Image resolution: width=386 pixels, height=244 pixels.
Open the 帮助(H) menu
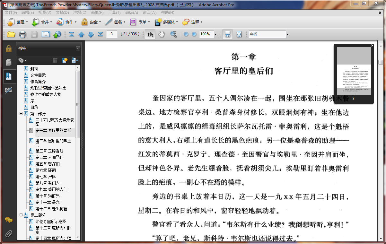click(x=167, y=12)
